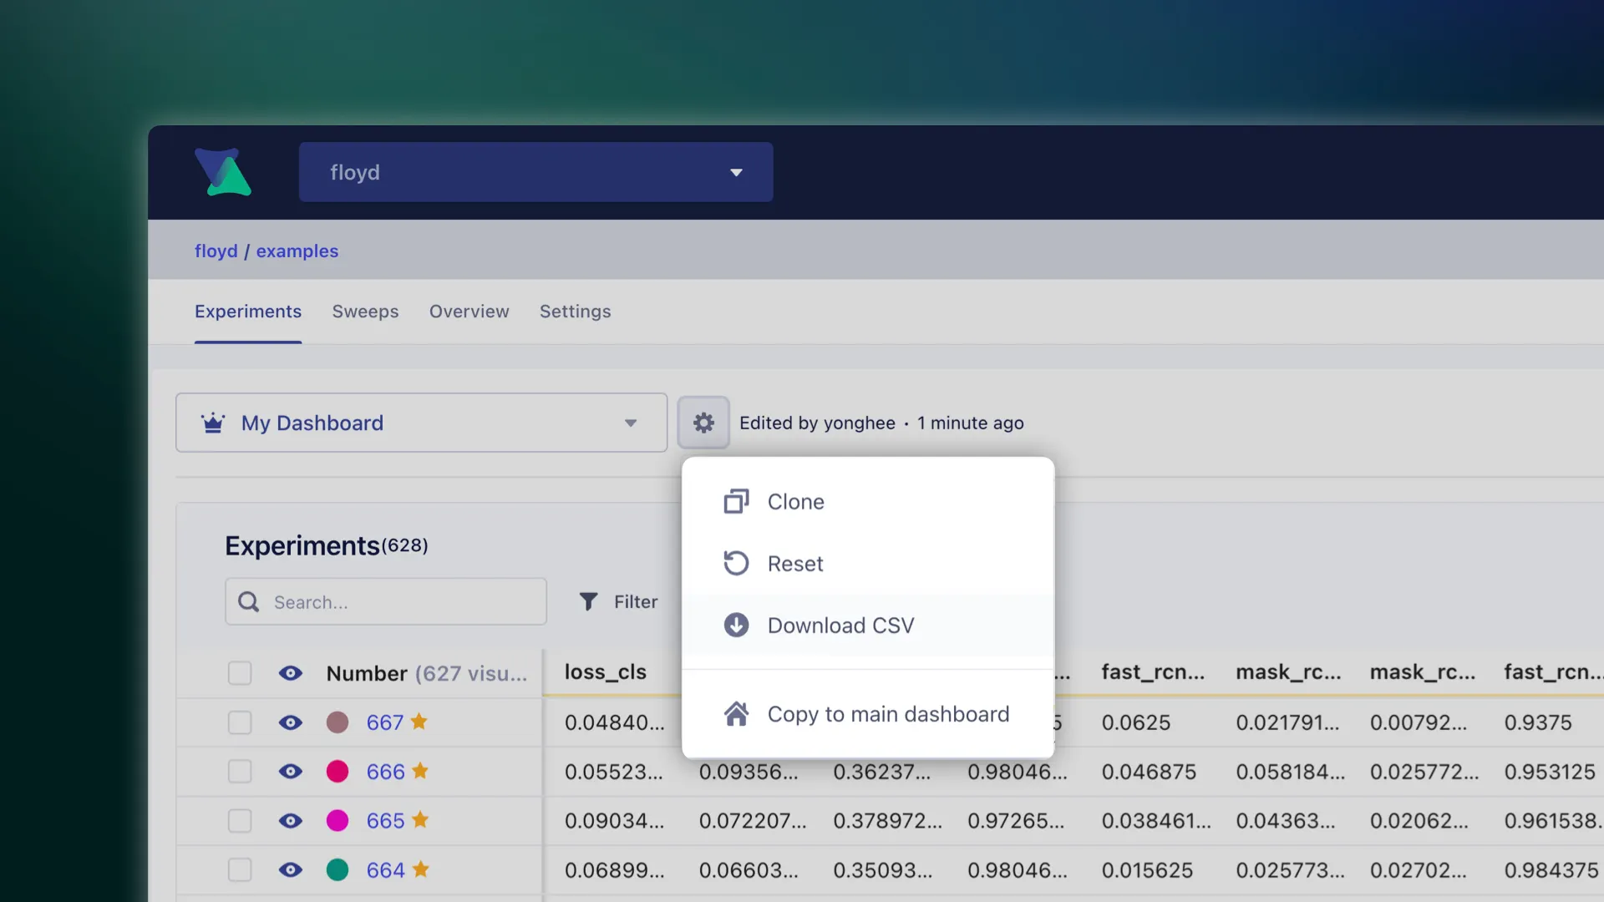
Task: Open the examples breadcrumb link
Action: 297,251
